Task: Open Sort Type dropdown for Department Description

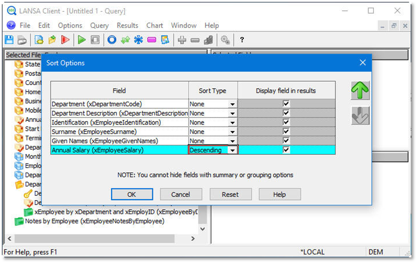Action: coord(232,113)
